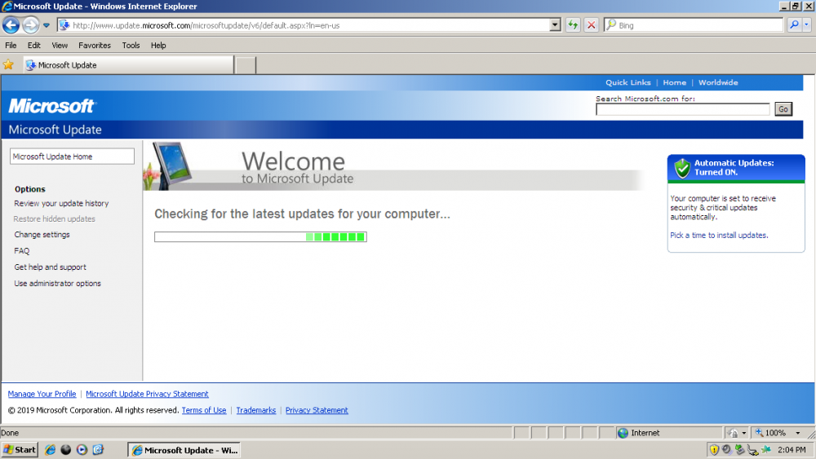The image size is (816, 459).
Task: Open the Terms of Use link
Action: pos(204,410)
